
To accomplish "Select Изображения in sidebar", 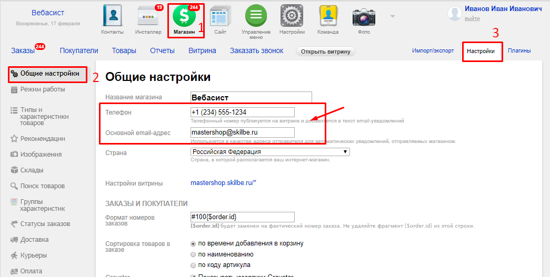I will click(x=41, y=155).
